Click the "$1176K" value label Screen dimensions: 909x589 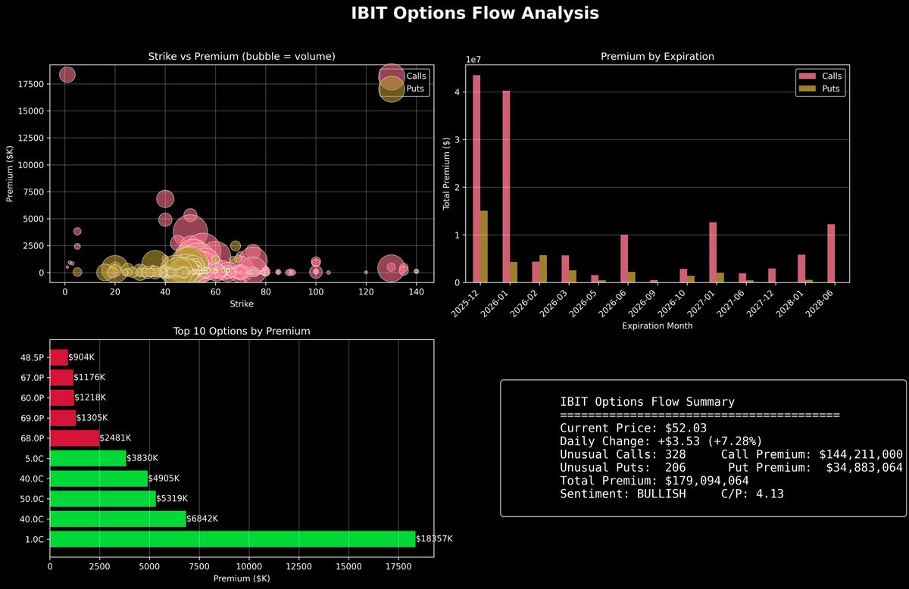89,377
